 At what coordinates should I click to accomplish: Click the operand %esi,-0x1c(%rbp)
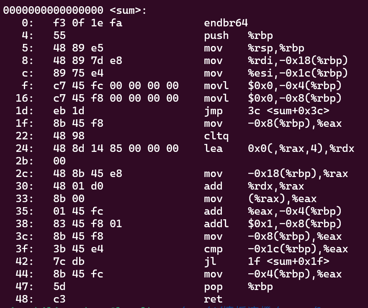coord(298,73)
